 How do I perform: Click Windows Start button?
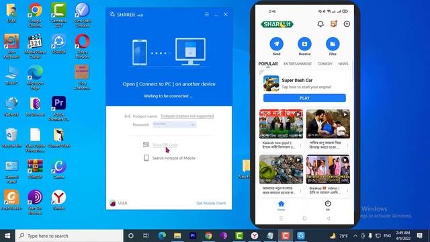click(x=7, y=236)
